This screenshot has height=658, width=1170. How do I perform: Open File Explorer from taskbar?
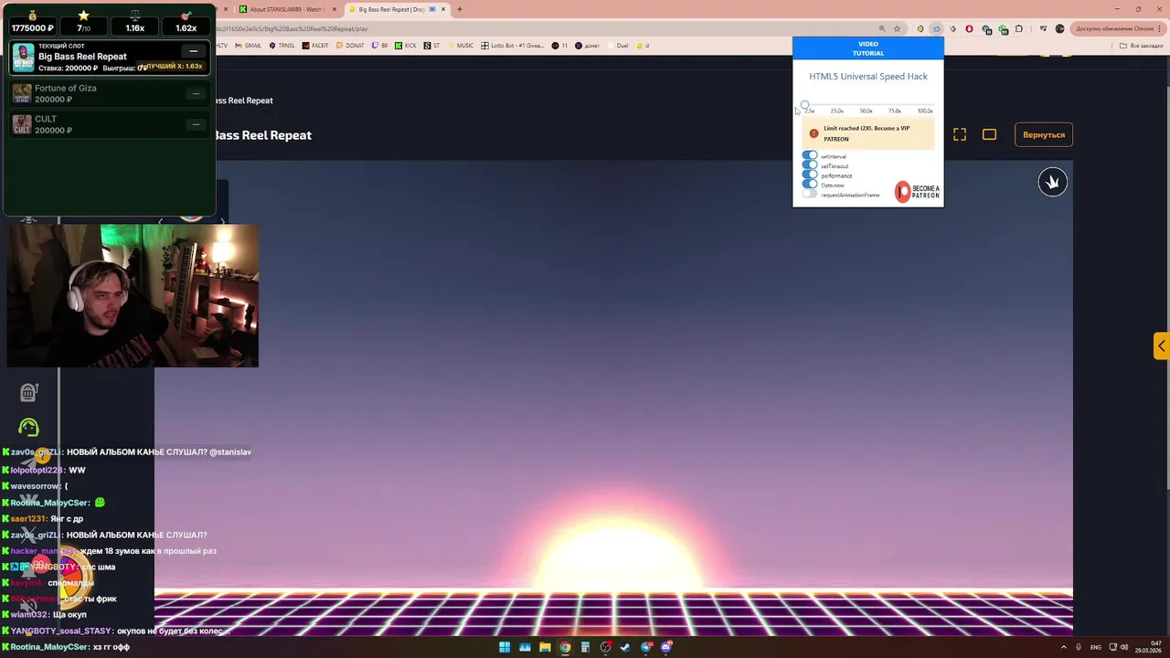coord(545,647)
